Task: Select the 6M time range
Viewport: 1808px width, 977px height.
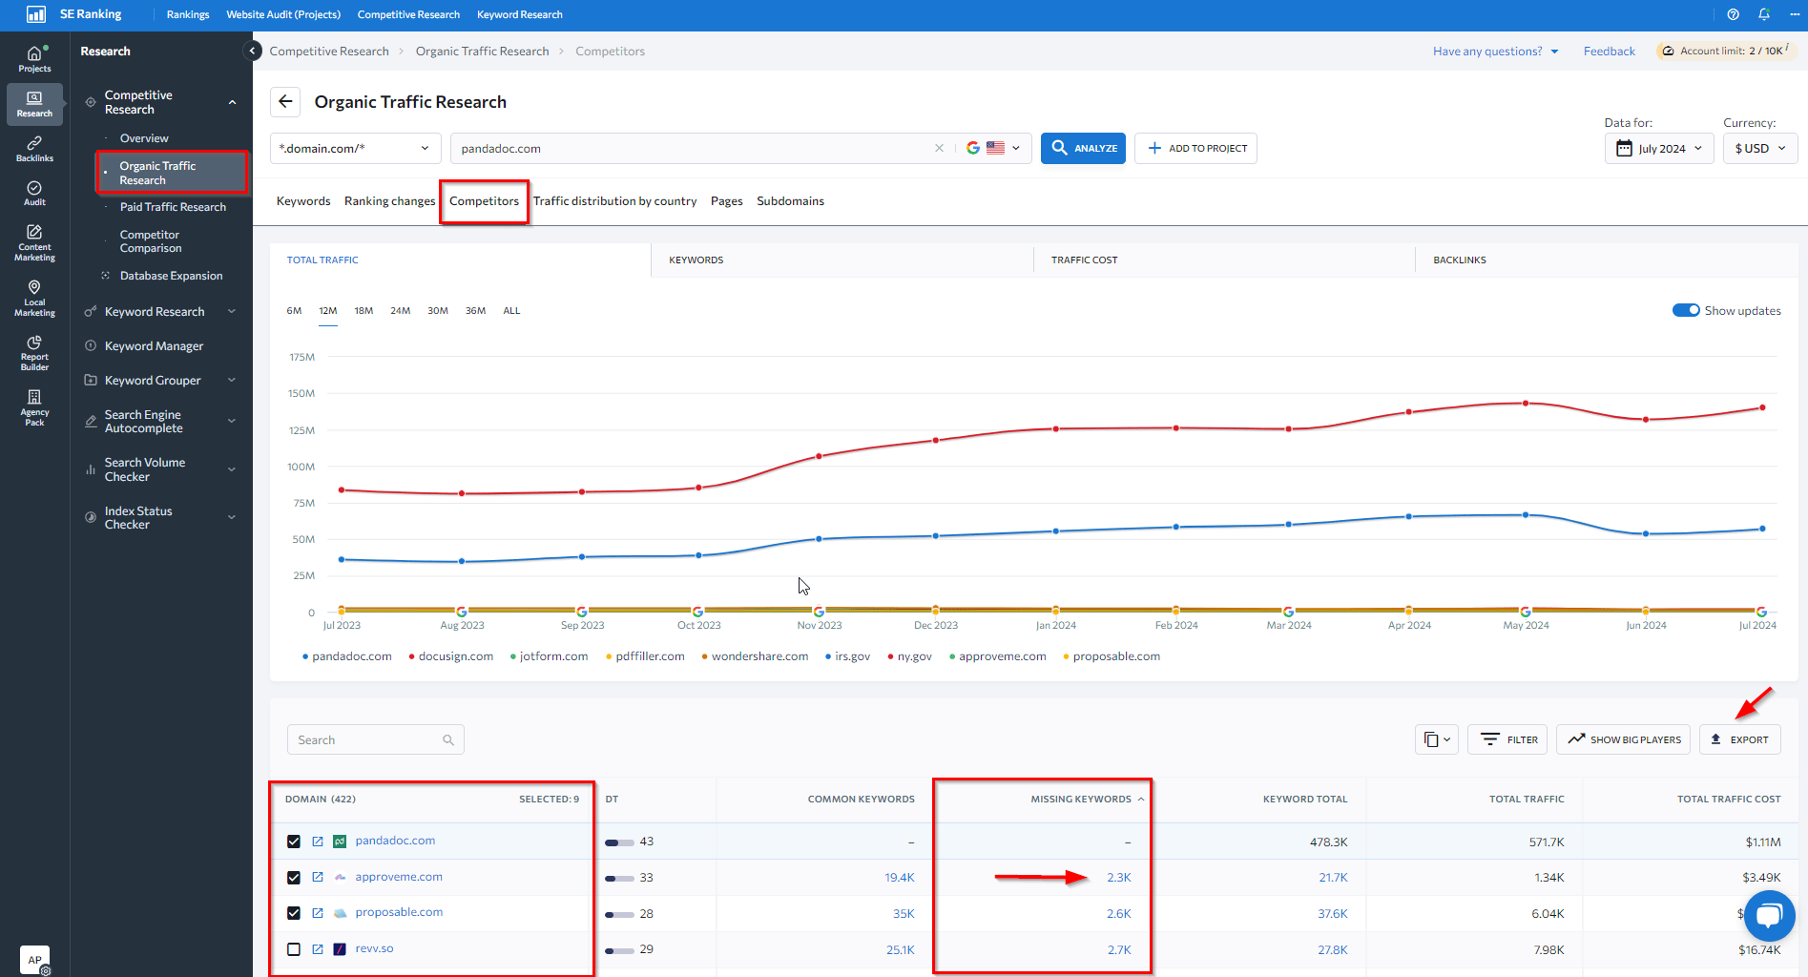Action: pos(294,310)
